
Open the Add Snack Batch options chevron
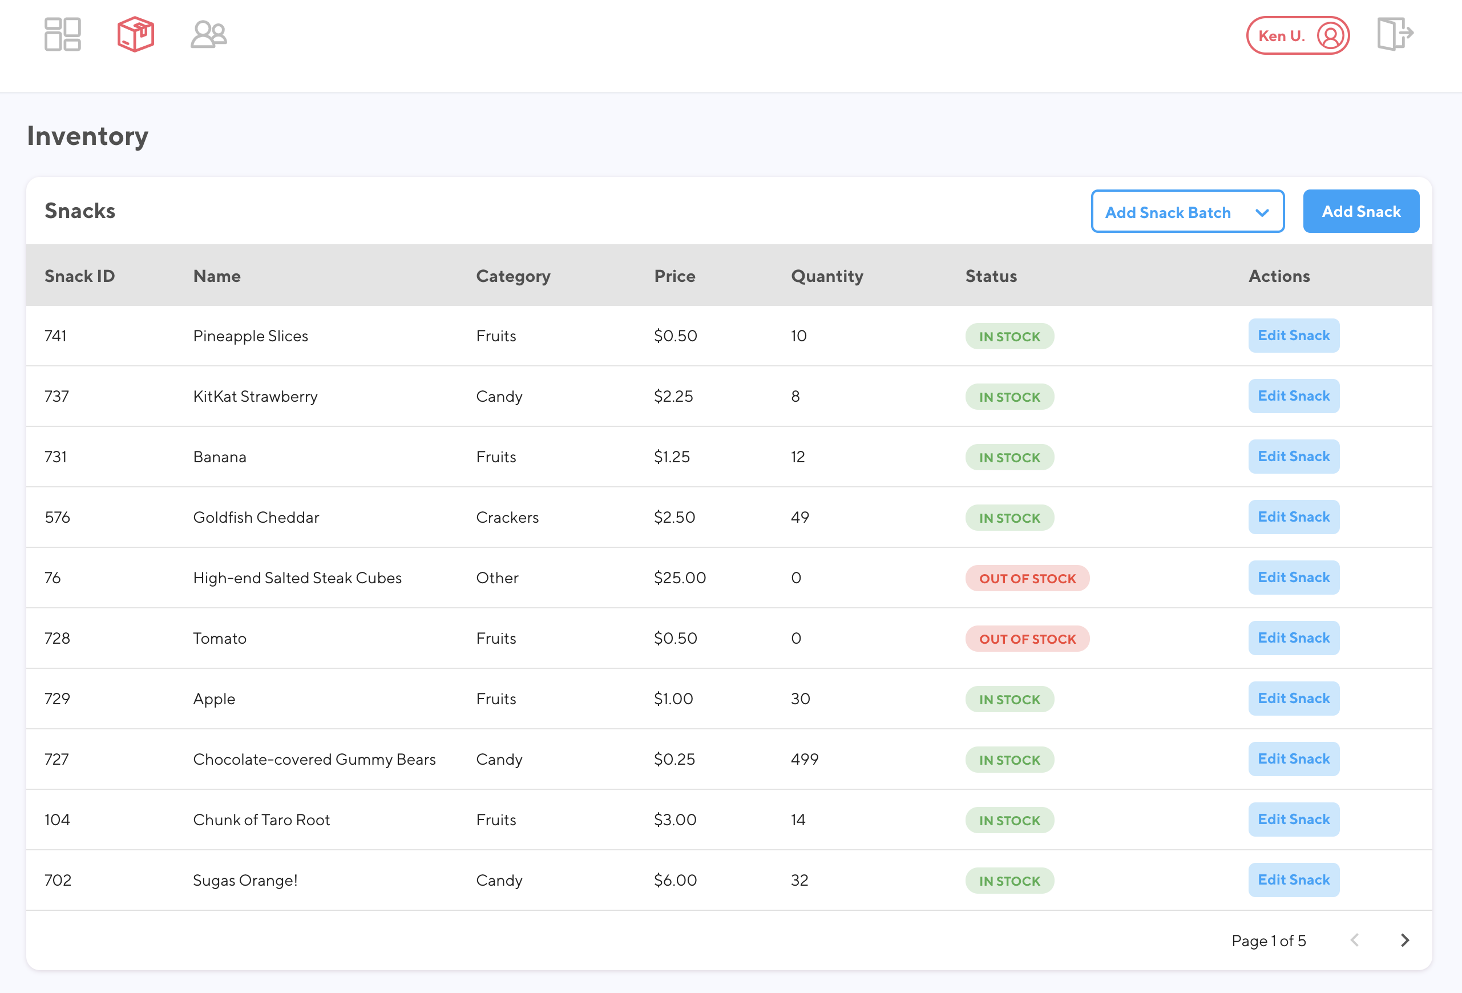coord(1263,212)
